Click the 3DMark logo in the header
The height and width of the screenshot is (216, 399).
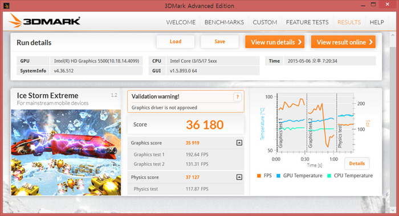click(44, 20)
